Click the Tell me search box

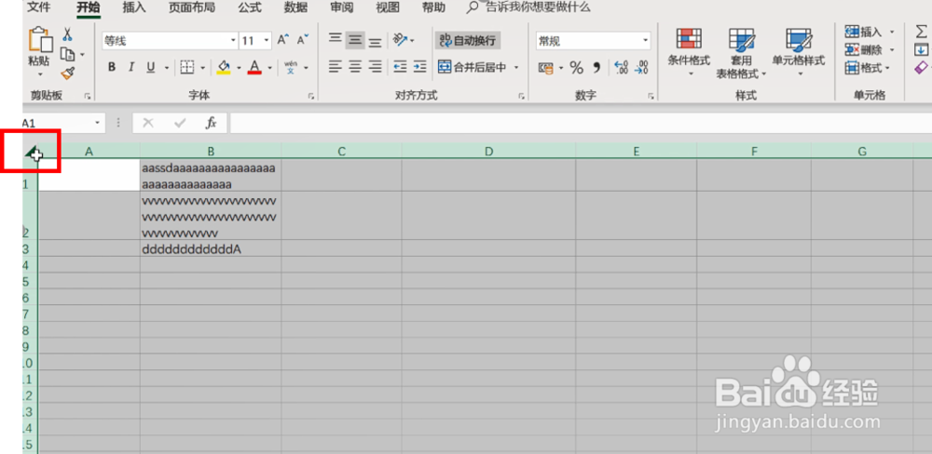click(529, 7)
